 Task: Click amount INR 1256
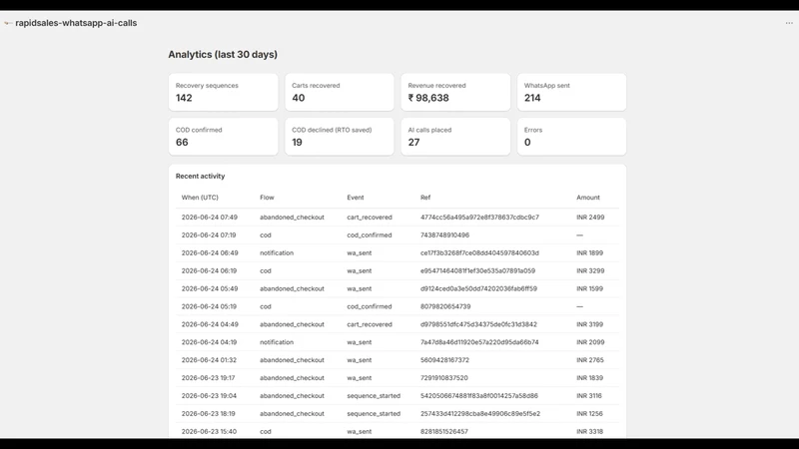(589, 414)
